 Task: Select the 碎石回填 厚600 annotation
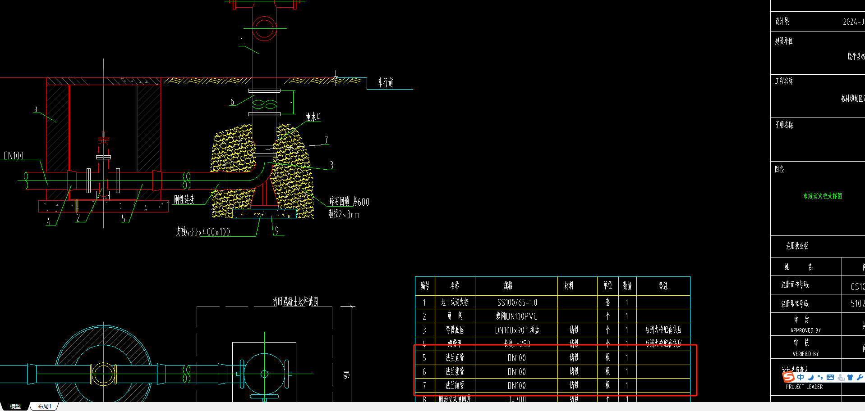(349, 202)
